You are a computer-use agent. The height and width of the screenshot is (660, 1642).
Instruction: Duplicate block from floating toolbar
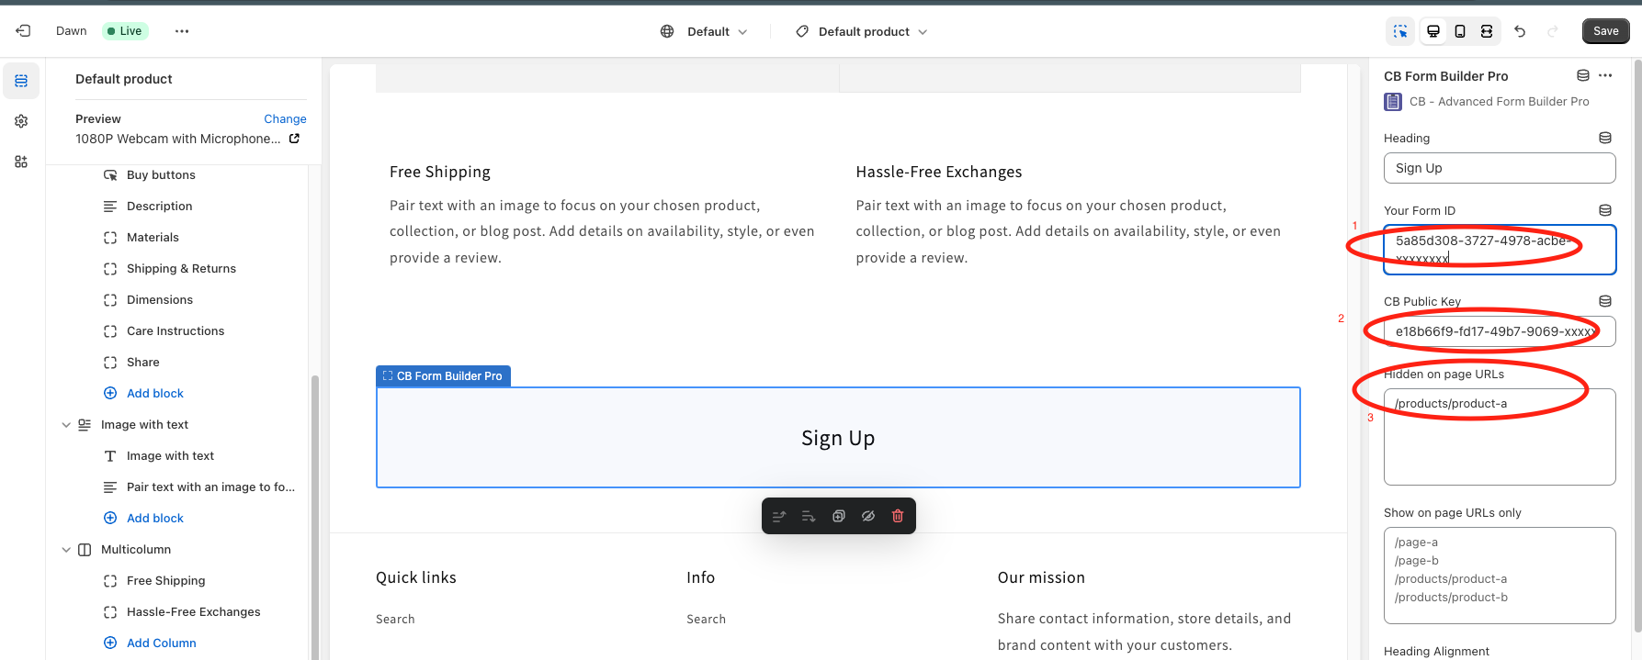coord(838,516)
